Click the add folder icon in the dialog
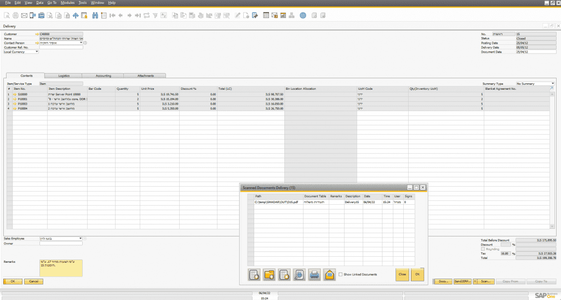 tap(269, 274)
